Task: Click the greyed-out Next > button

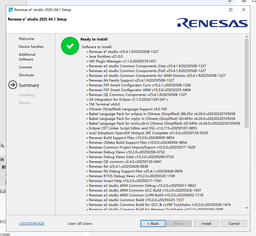Action: click(x=179, y=223)
